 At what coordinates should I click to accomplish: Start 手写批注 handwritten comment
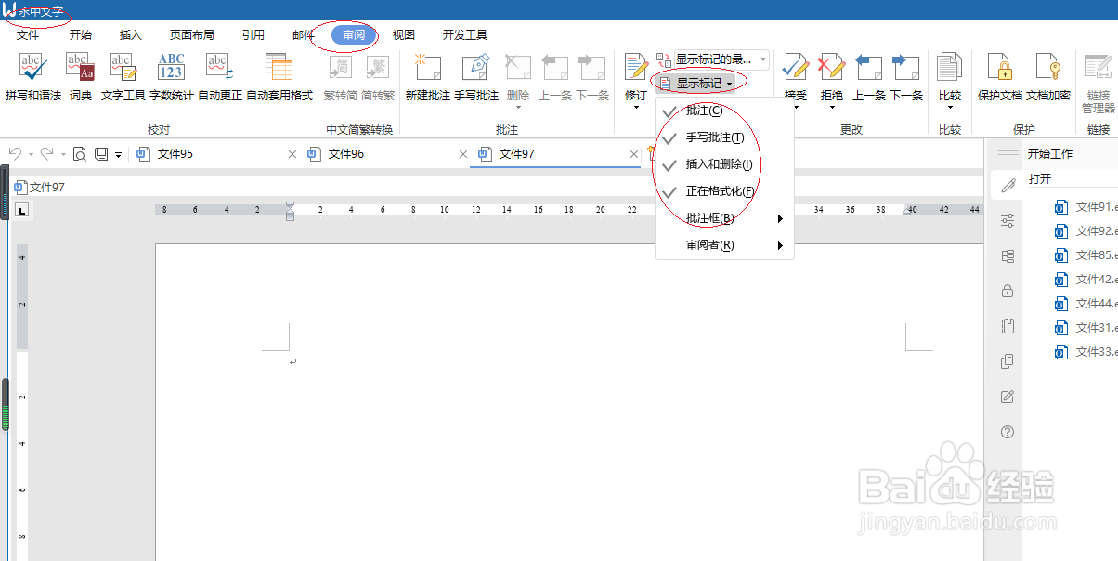coord(476,77)
